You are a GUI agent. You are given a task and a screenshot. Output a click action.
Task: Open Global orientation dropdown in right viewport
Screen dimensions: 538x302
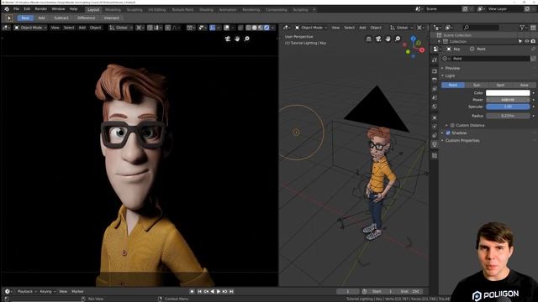(401, 28)
